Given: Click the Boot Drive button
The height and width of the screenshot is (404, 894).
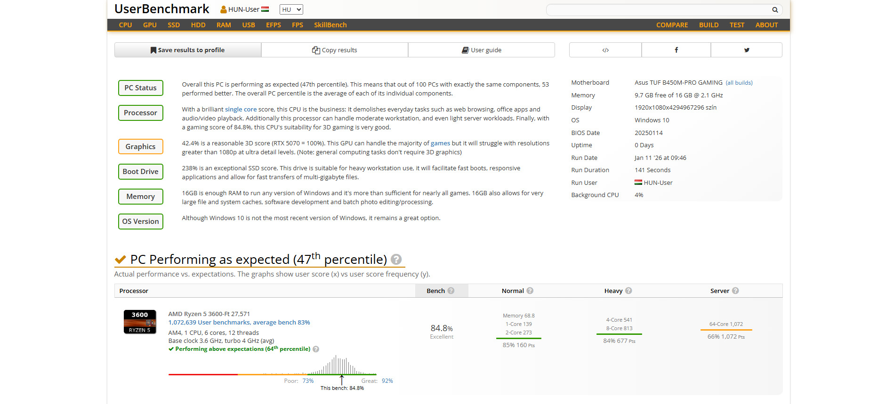Looking at the screenshot, I should pos(141,172).
